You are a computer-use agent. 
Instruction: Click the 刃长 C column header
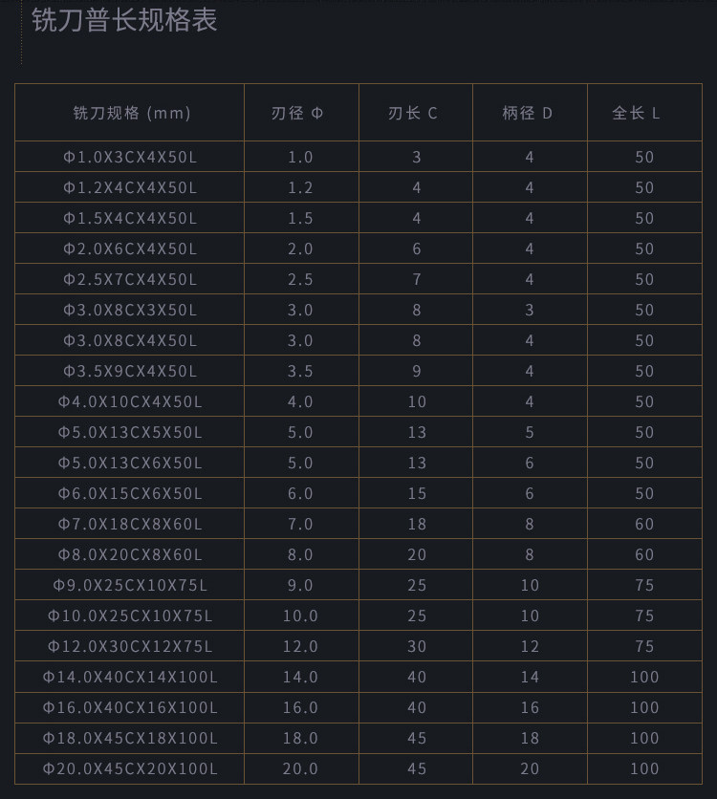click(x=413, y=113)
